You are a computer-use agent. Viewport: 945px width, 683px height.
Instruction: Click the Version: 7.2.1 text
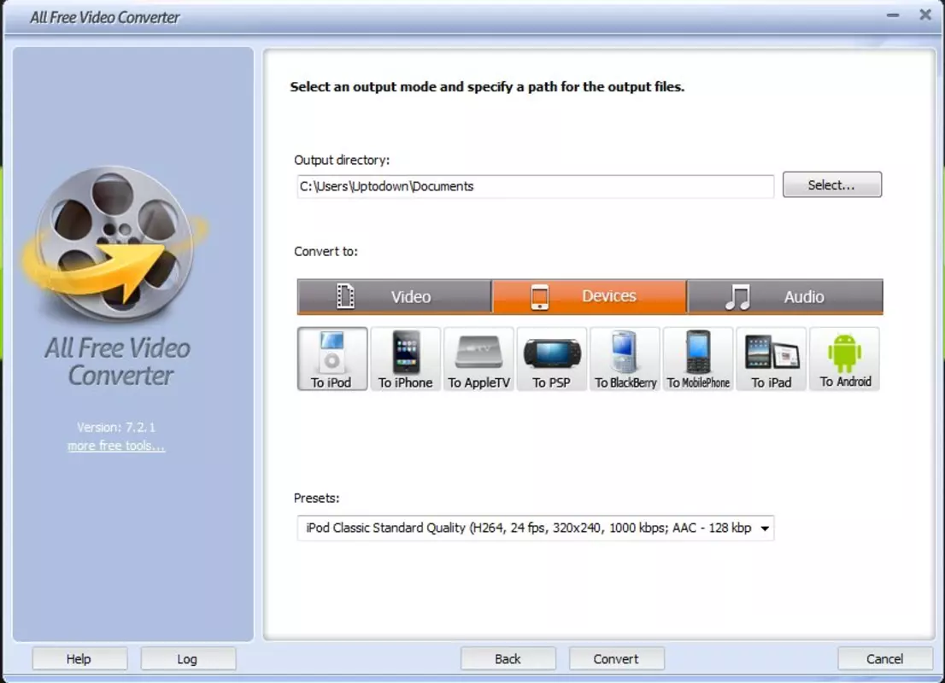coord(116,427)
